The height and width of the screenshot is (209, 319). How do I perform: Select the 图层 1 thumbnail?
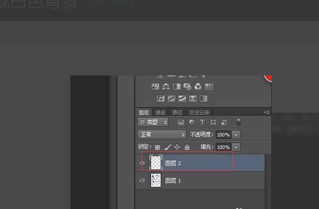tap(156, 180)
